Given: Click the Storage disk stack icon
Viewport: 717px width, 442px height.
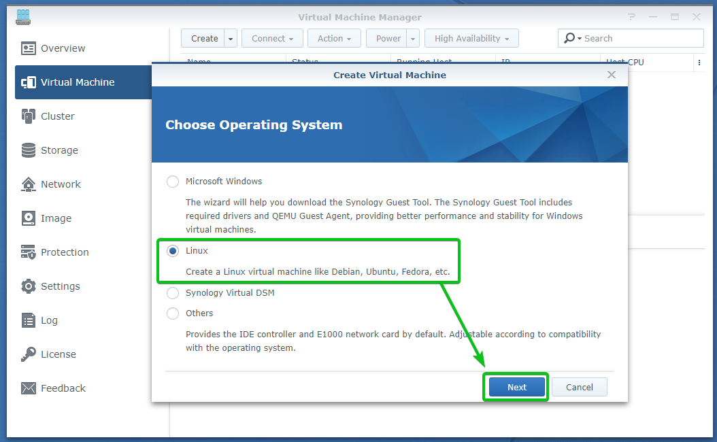Looking at the screenshot, I should pyautogui.click(x=29, y=150).
